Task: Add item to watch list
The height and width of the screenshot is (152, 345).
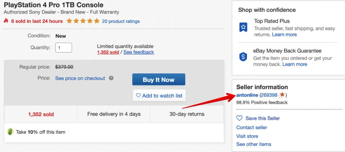Action: pyautogui.click(x=159, y=96)
